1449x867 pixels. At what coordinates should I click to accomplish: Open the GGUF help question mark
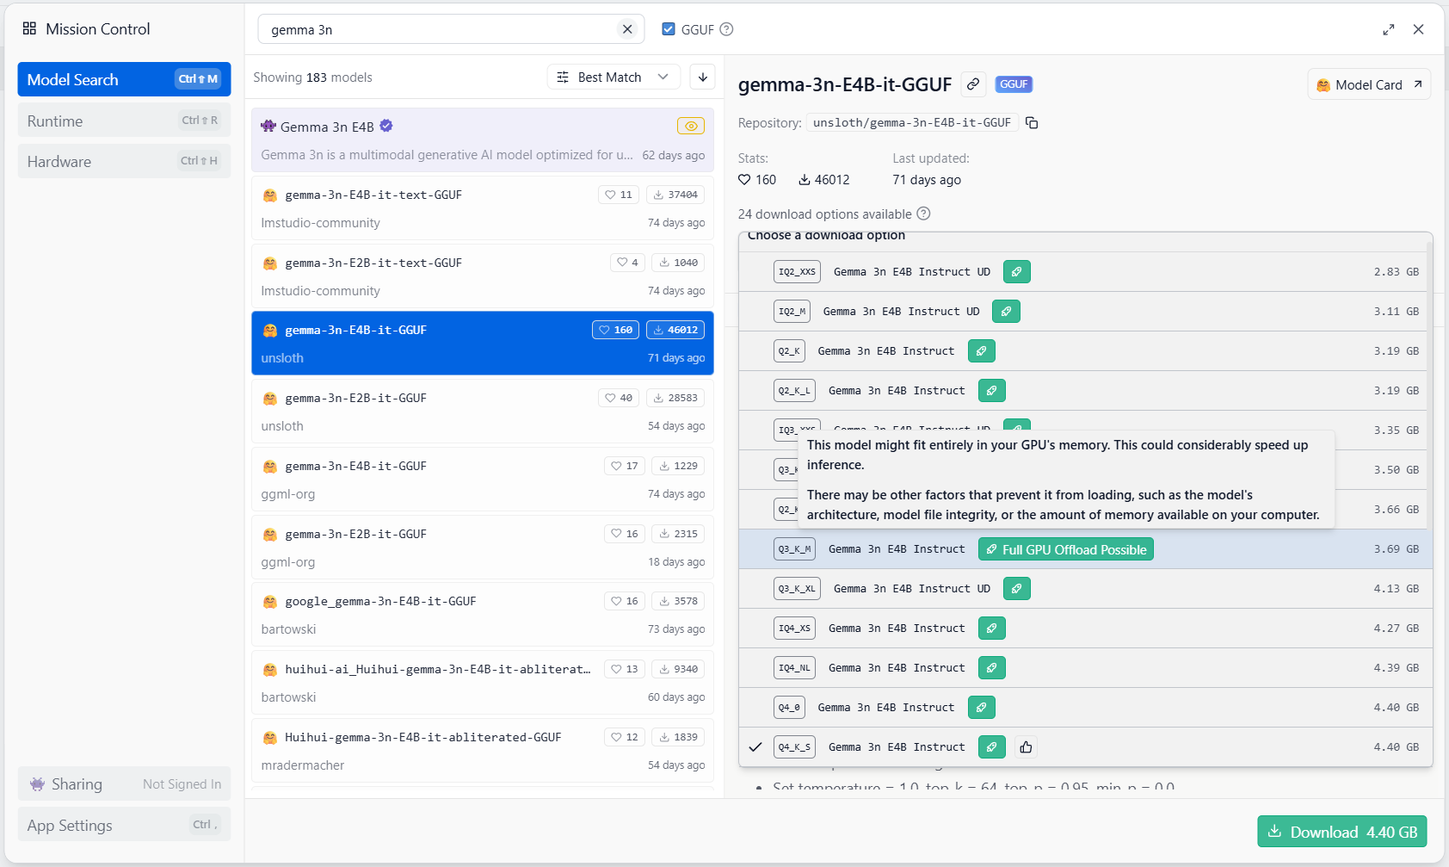pos(726,29)
